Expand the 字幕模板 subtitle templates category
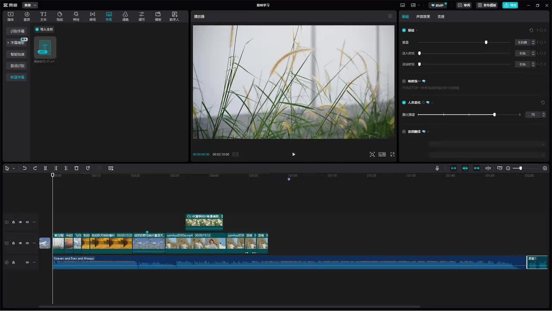The width and height of the screenshot is (552, 311). click(17, 43)
